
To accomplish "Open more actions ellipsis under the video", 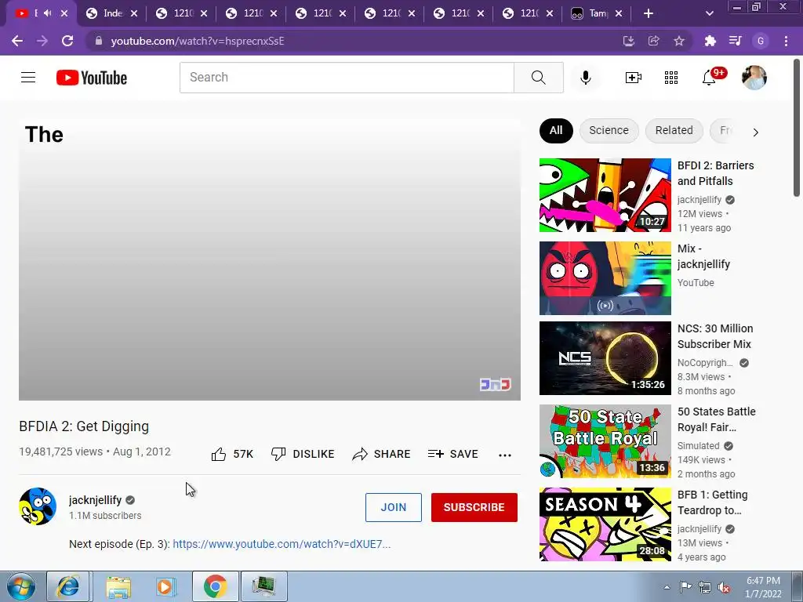I will [x=505, y=455].
